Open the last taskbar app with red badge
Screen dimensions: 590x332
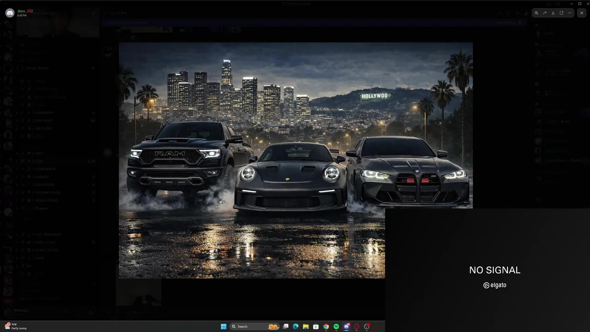pyautogui.click(x=367, y=326)
